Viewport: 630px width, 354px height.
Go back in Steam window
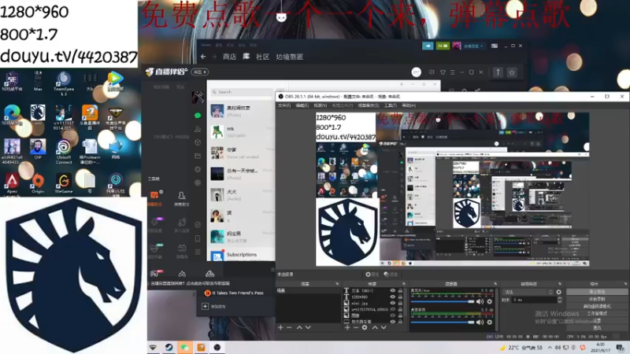[x=203, y=57]
